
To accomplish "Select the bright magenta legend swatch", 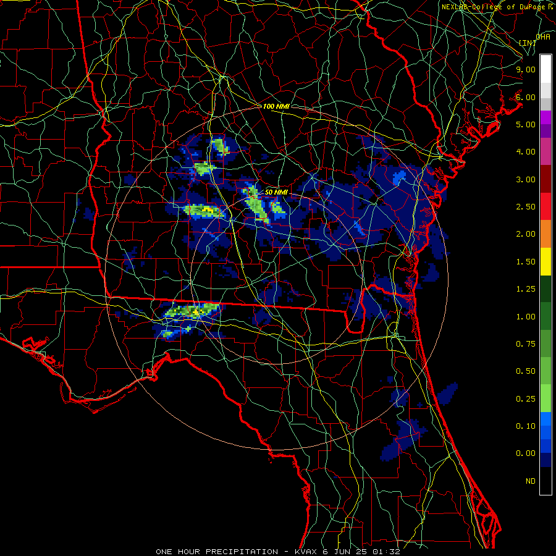I will (x=545, y=117).
